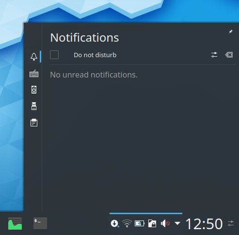Click the Do not disturb label
239x235 pixels.
95,55
